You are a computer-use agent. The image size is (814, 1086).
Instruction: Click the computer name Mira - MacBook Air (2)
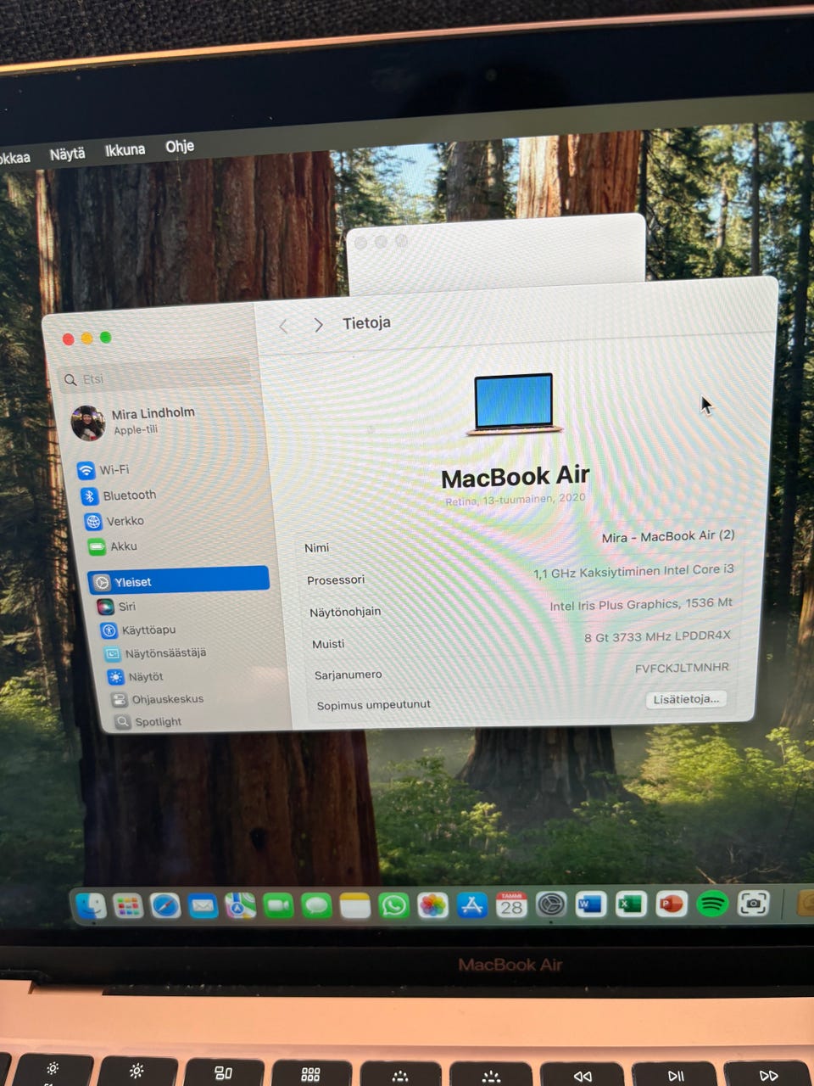click(x=668, y=536)
